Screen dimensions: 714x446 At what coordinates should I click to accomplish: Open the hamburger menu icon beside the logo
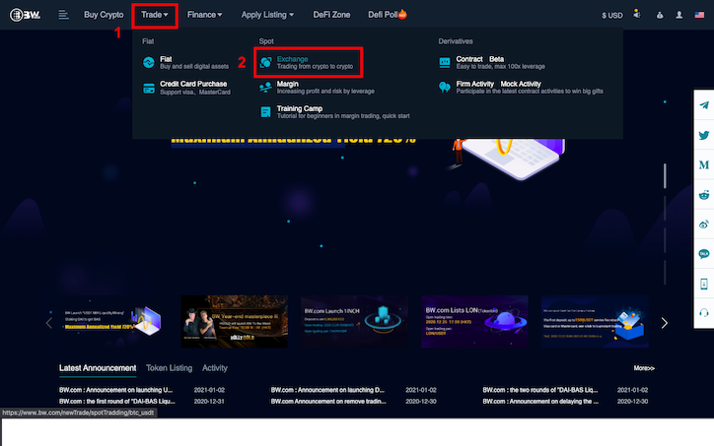point(63,15)
